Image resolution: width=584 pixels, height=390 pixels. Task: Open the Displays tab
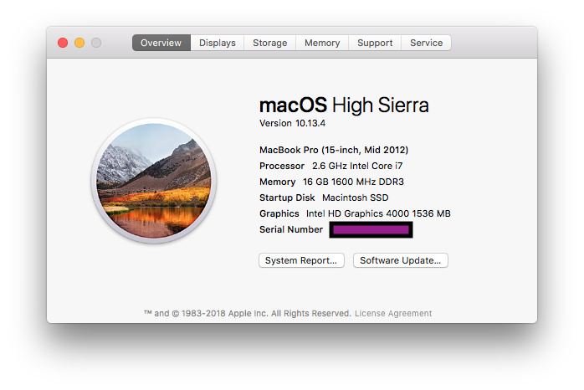[218, 43]
